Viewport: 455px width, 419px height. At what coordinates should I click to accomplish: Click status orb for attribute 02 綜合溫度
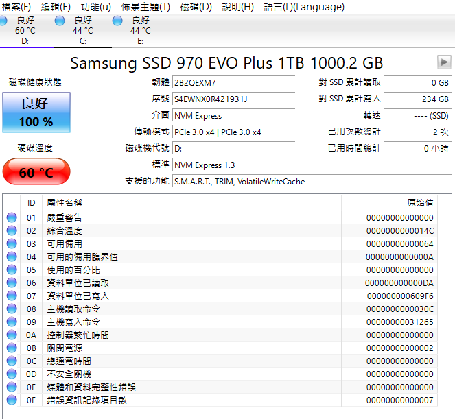coord(12,230)
